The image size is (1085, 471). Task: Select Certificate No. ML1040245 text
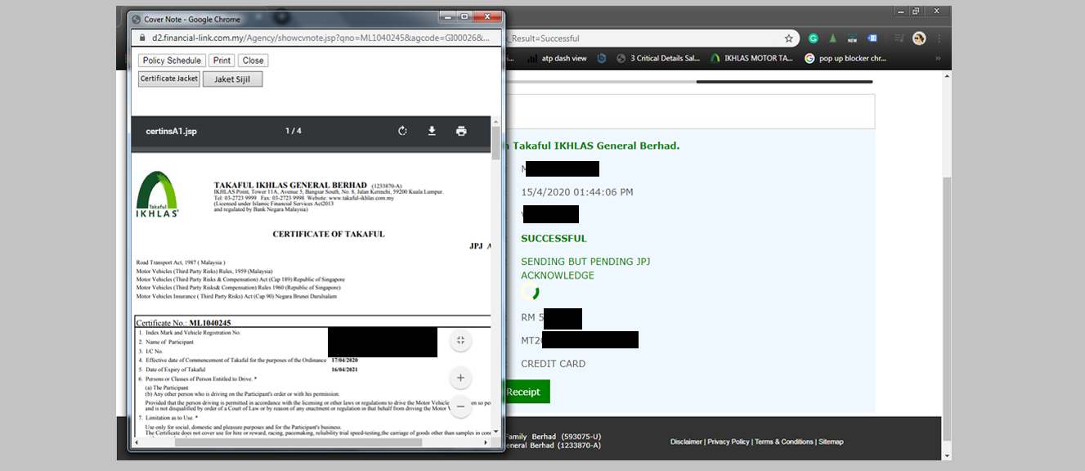(x=183, y=323)
